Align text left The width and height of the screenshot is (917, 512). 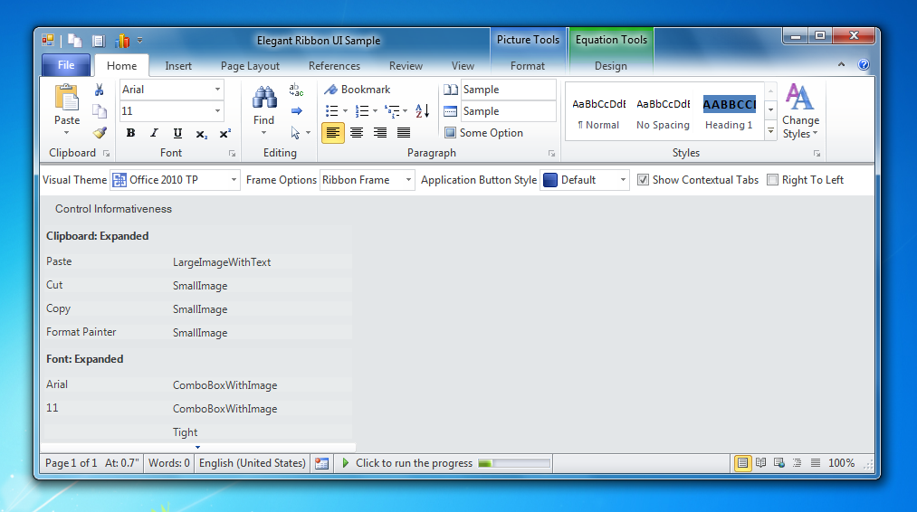coord(333,133)
